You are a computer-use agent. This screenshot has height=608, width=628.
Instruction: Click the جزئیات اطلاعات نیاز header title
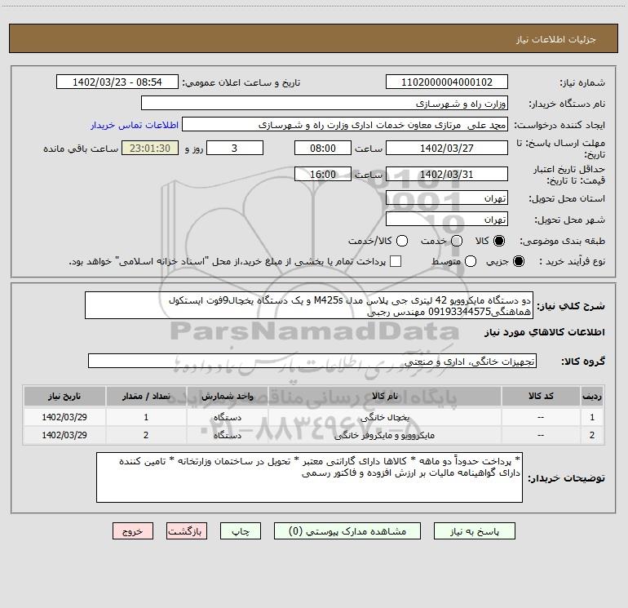coord(556,39)
